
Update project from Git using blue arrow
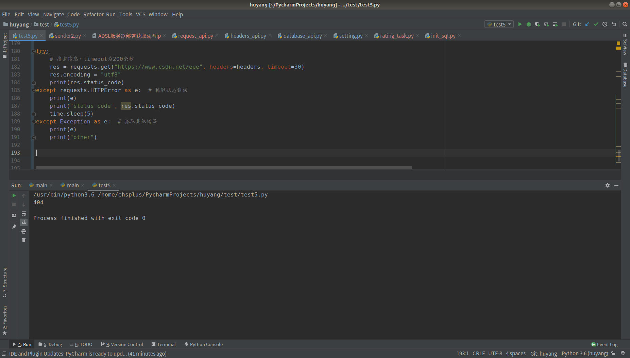point(587,24)
